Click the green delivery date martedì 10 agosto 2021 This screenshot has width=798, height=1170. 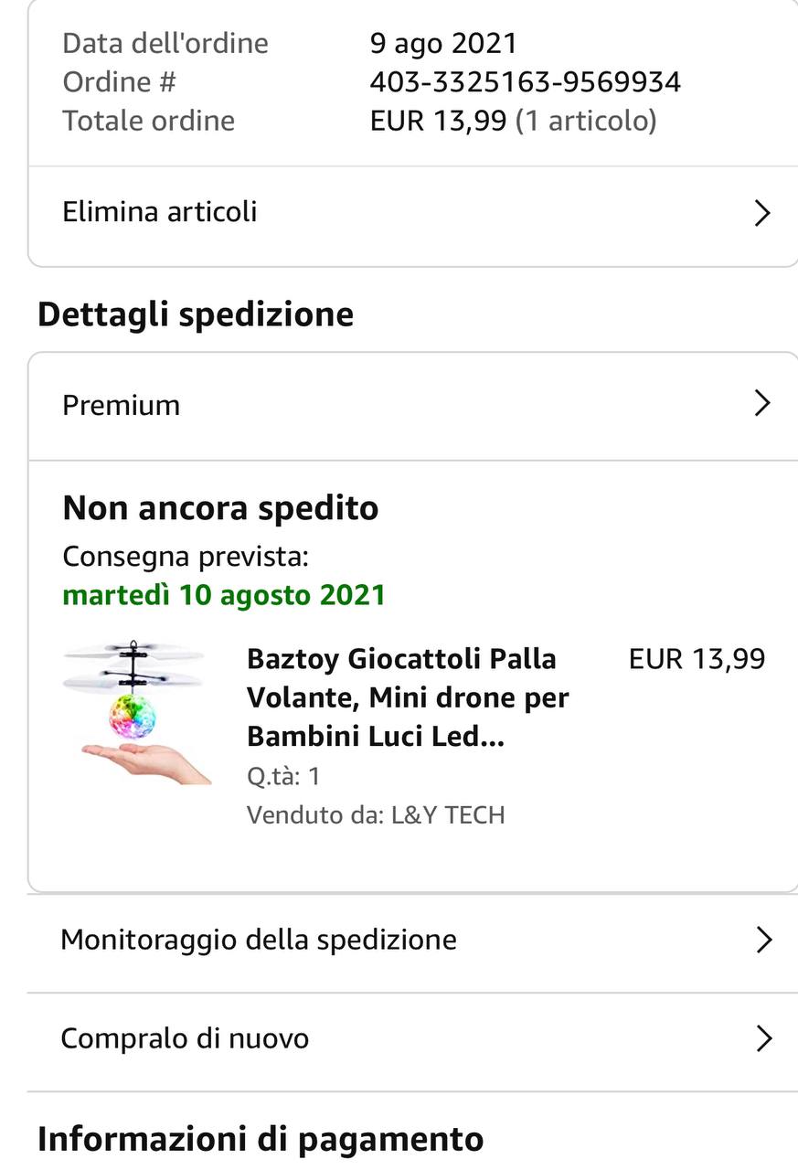click(x=224, y=595)
